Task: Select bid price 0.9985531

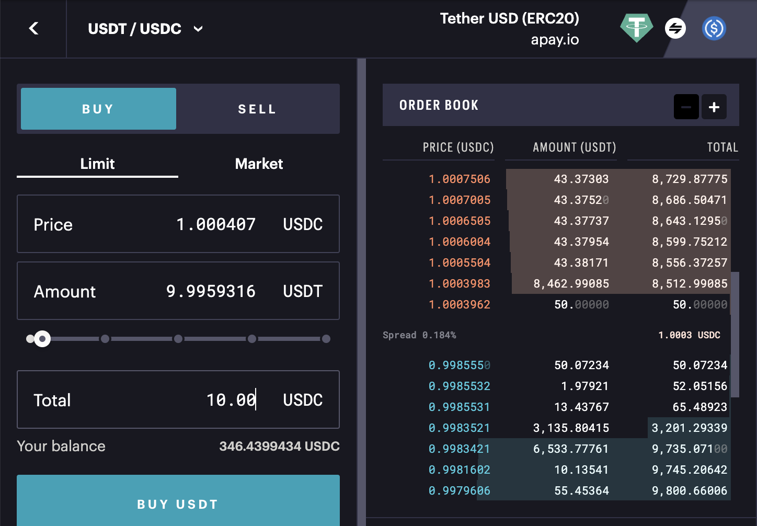Action: click(460, 407)
